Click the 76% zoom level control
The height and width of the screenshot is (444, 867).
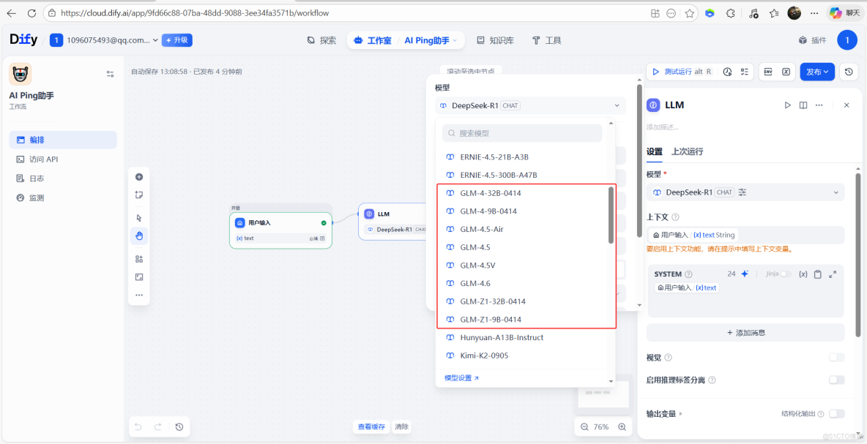pyautogui.click(x=602, y=426)
